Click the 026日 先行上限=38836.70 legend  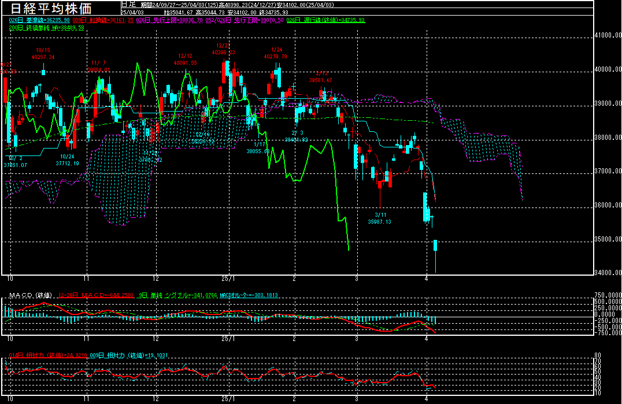click(169, 20)
